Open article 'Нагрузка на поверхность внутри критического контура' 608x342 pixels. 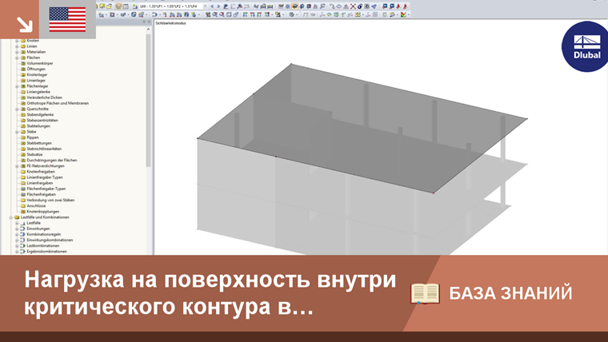tap(210, 292)
